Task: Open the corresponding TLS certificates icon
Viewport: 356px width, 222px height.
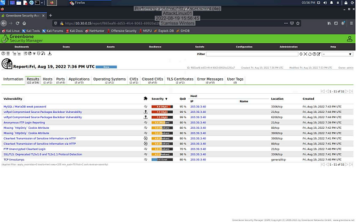Action: tap(39, 53)
